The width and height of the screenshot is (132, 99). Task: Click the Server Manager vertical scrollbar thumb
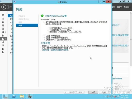click(x=131, y=40)
